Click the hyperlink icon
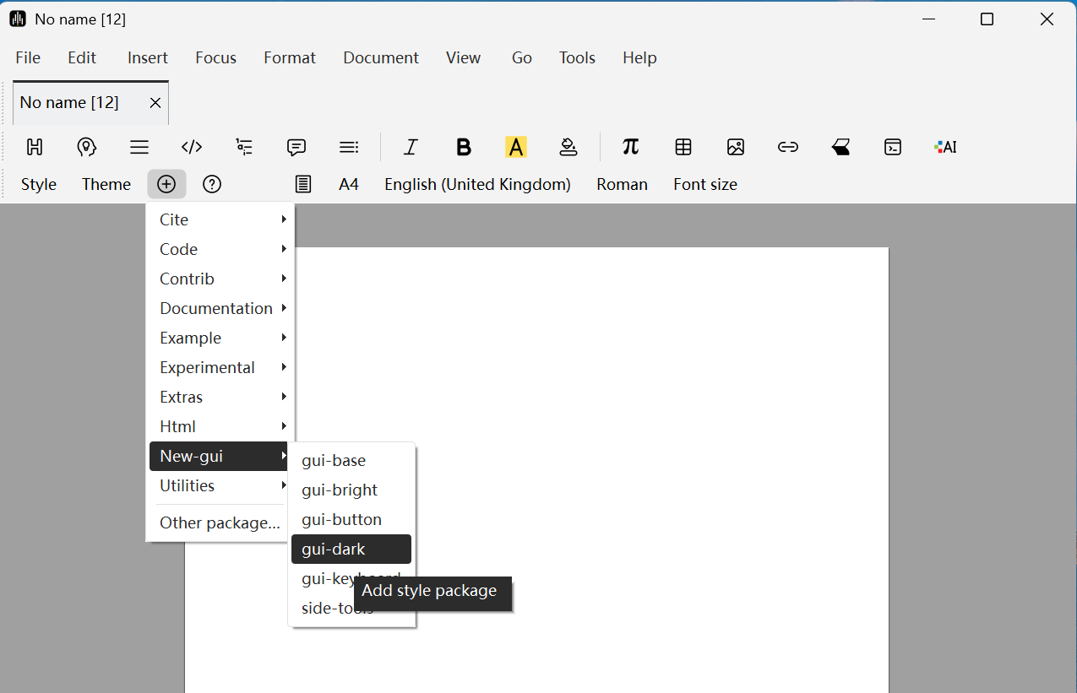The width and height of the screenshot is (1077, 693). point(787,147)
